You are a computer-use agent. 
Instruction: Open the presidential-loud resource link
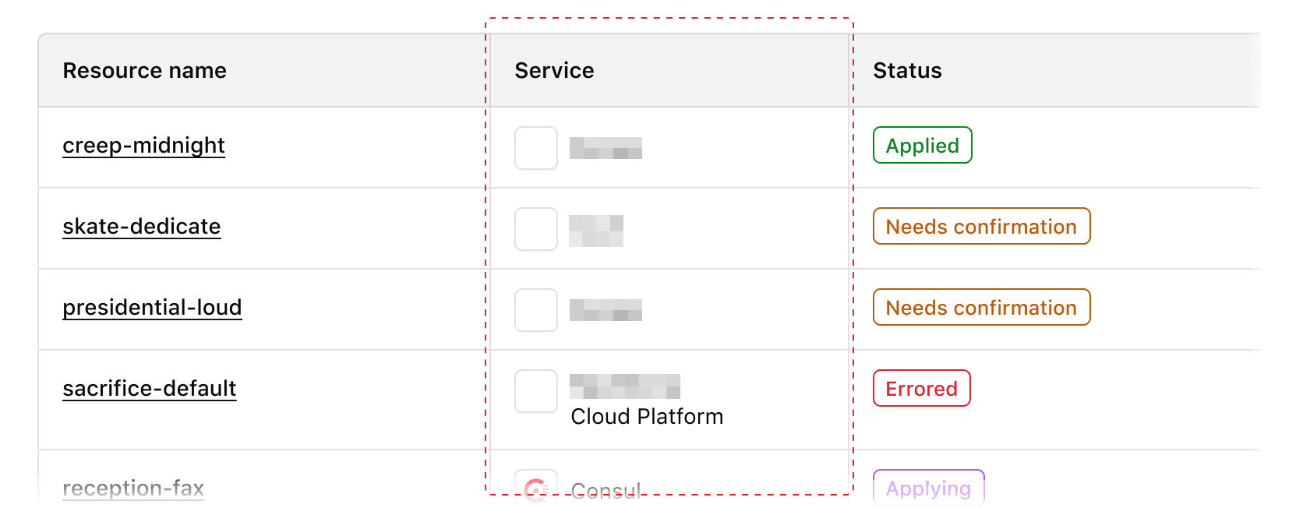[153, 308]
